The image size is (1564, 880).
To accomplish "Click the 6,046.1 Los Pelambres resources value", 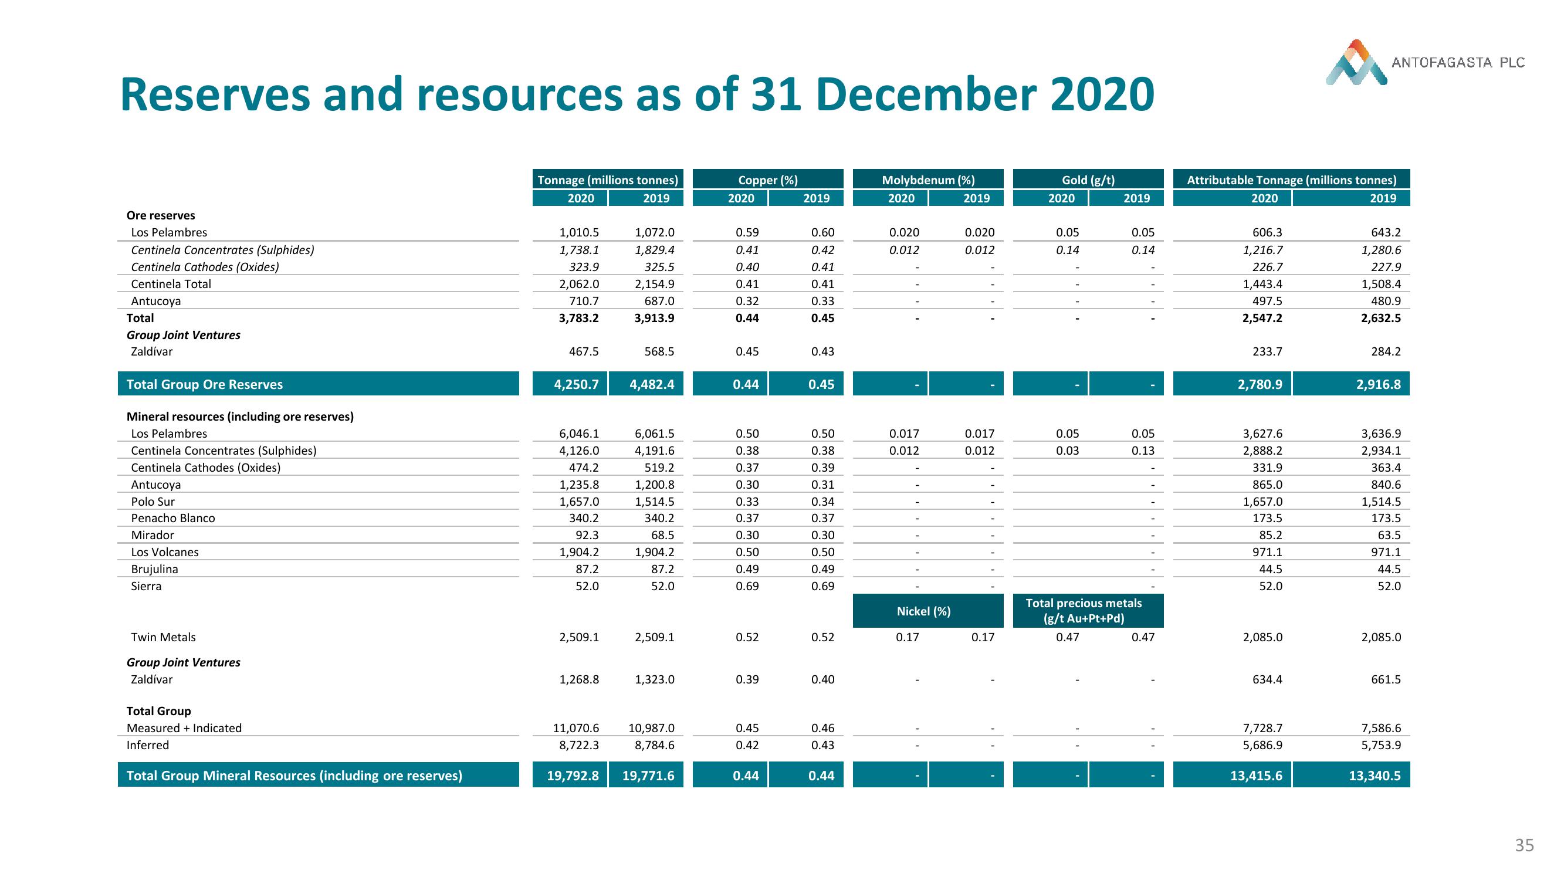I will [x=578, y=433].
